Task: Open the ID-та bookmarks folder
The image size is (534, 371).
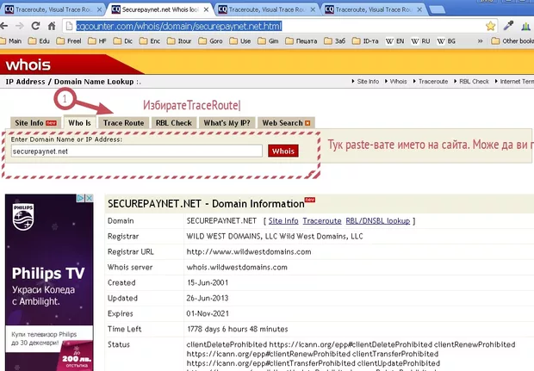Action: click(x=365, y=41)
